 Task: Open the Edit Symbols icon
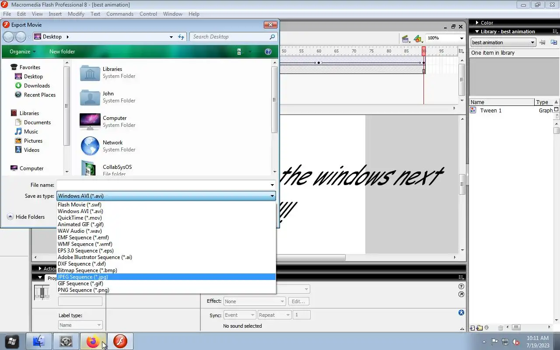click(x=418, y=39)
